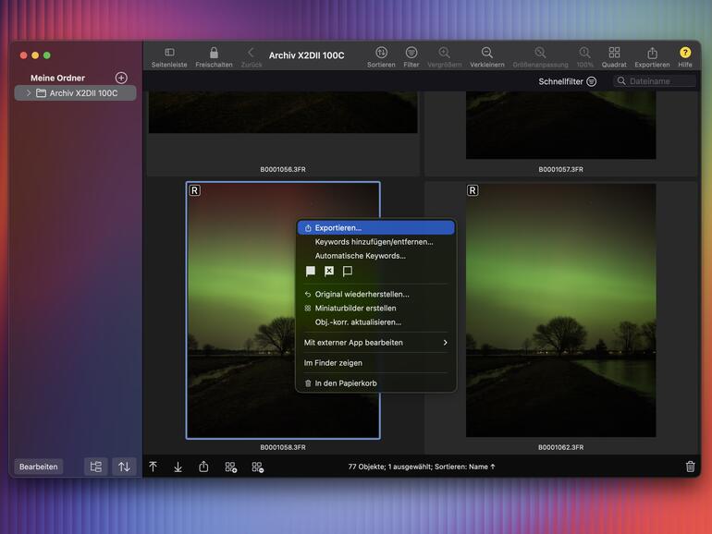
Task: Select Automatische Keywords... menu entry
Action: tap(376, 256)
